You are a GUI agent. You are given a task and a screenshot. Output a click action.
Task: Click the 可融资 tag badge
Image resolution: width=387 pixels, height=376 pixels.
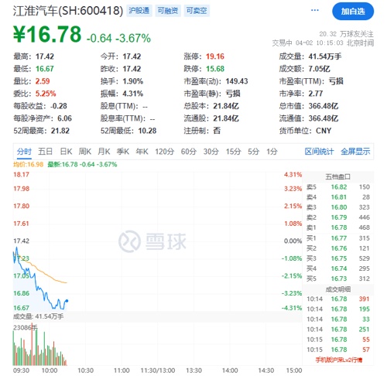click(x=168, y=11)
